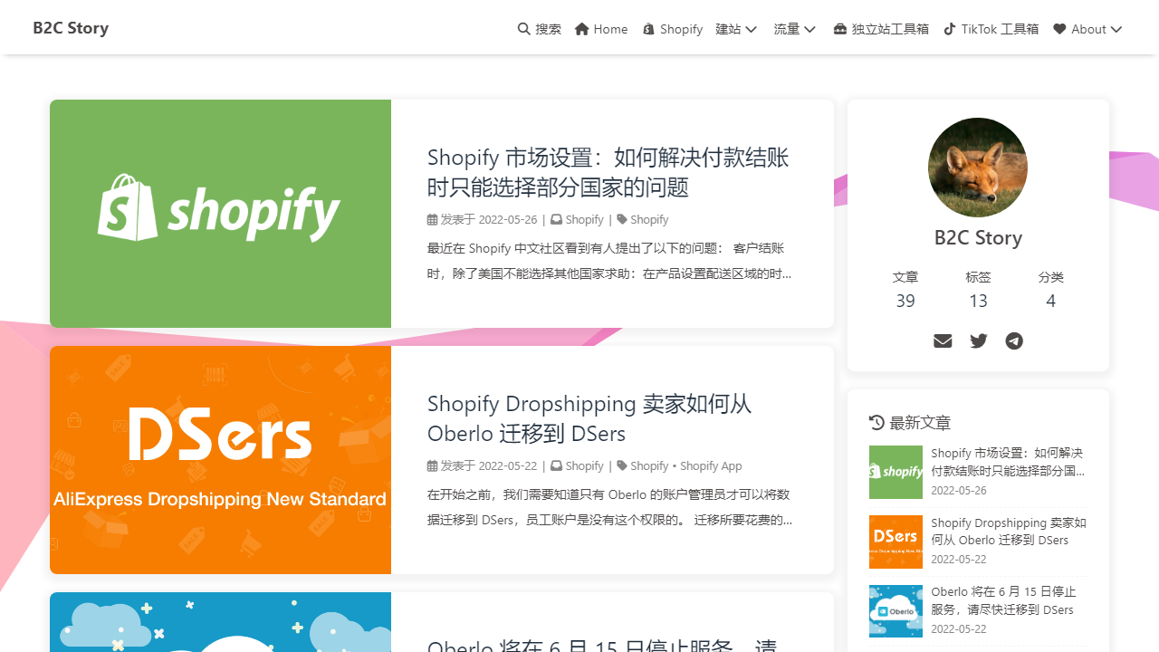1159x652 pixels.
Task: Open article Shopify 市场设置 title
Action: coord(608,172)
